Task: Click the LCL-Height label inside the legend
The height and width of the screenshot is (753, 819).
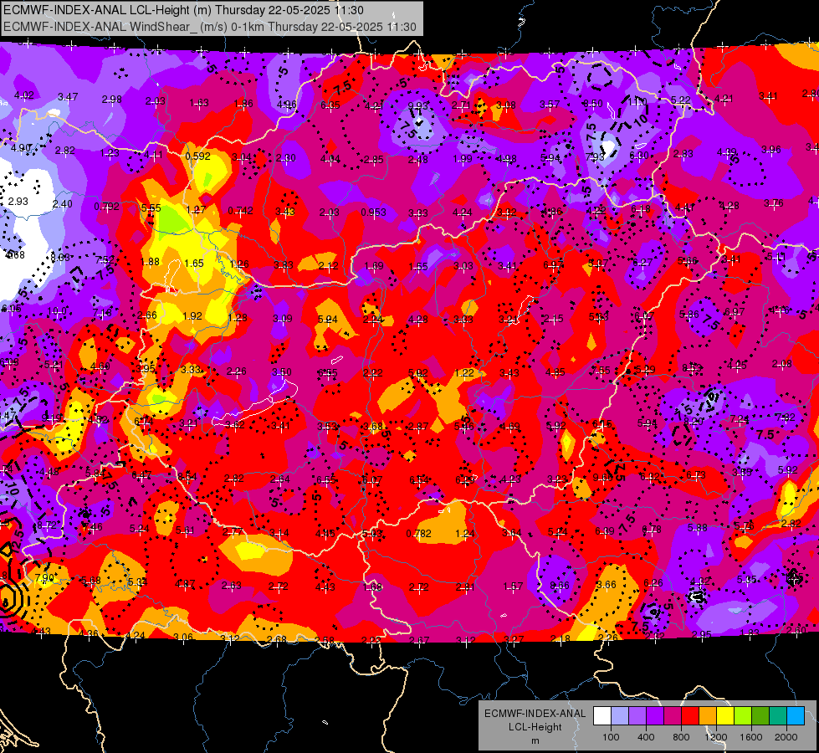Action: click(x=535, y=727)
